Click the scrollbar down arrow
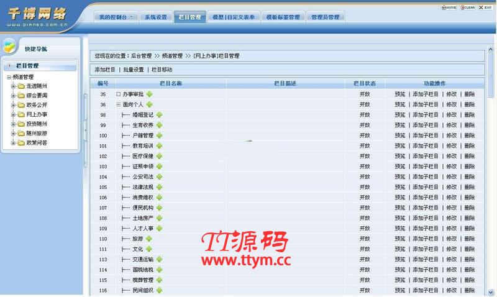497x297 pixels. click(x=491, y=292)
